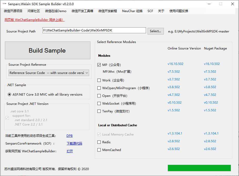The image size is (239, 176).
Task: Enable the TenPay (微信支付) module
Action: coord(99,111)
